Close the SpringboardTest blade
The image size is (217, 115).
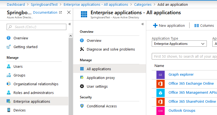tap(69, 13)
